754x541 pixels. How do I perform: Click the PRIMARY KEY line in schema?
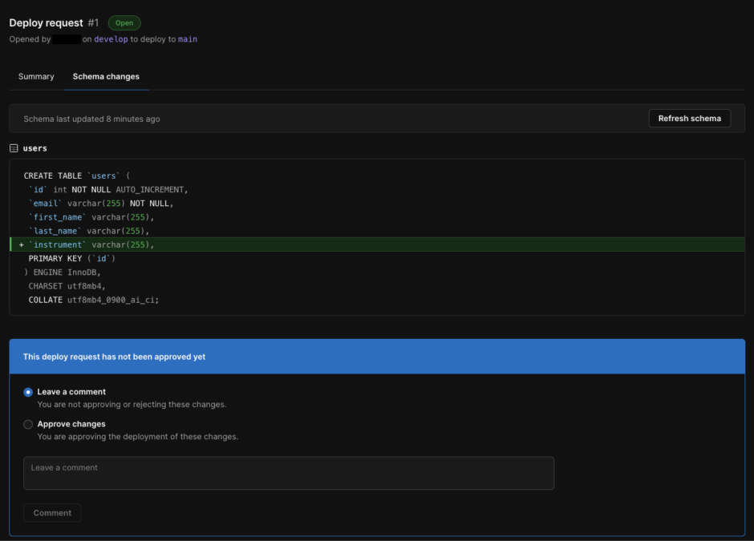[72, 259]
